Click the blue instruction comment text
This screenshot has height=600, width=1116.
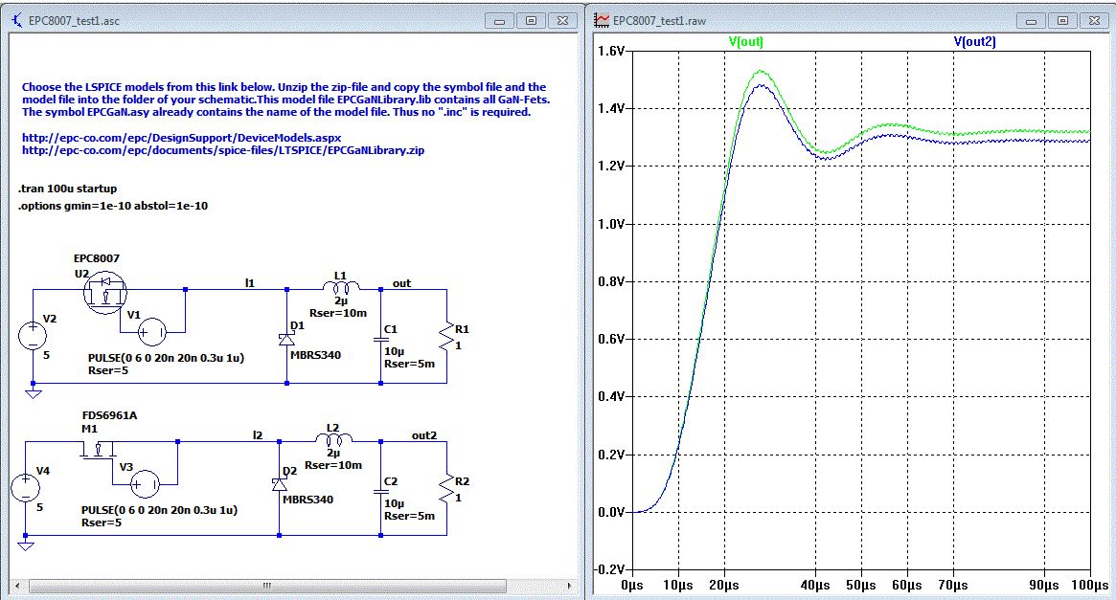tap(285, 99)
